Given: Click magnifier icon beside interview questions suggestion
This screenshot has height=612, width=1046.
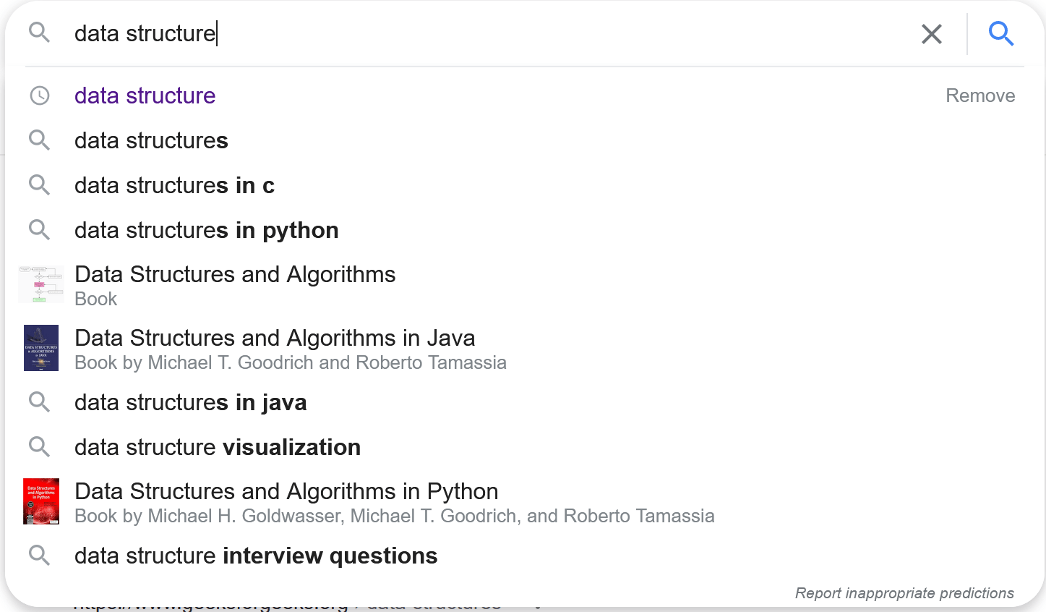Looking at the screenshot, I should click(40, 556).
